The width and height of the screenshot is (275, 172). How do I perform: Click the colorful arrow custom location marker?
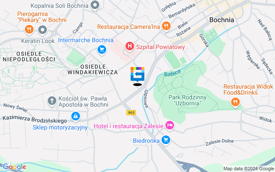tap(137, 74)
